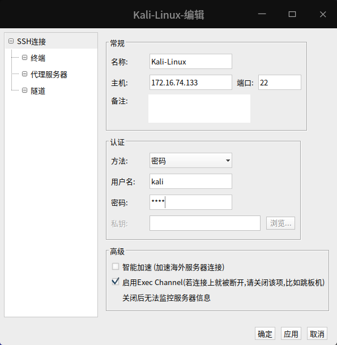Click the dropdown arrow next to 密码
Image resolution: width=337 pixels, height=345 pixels.
click(228, 161)
